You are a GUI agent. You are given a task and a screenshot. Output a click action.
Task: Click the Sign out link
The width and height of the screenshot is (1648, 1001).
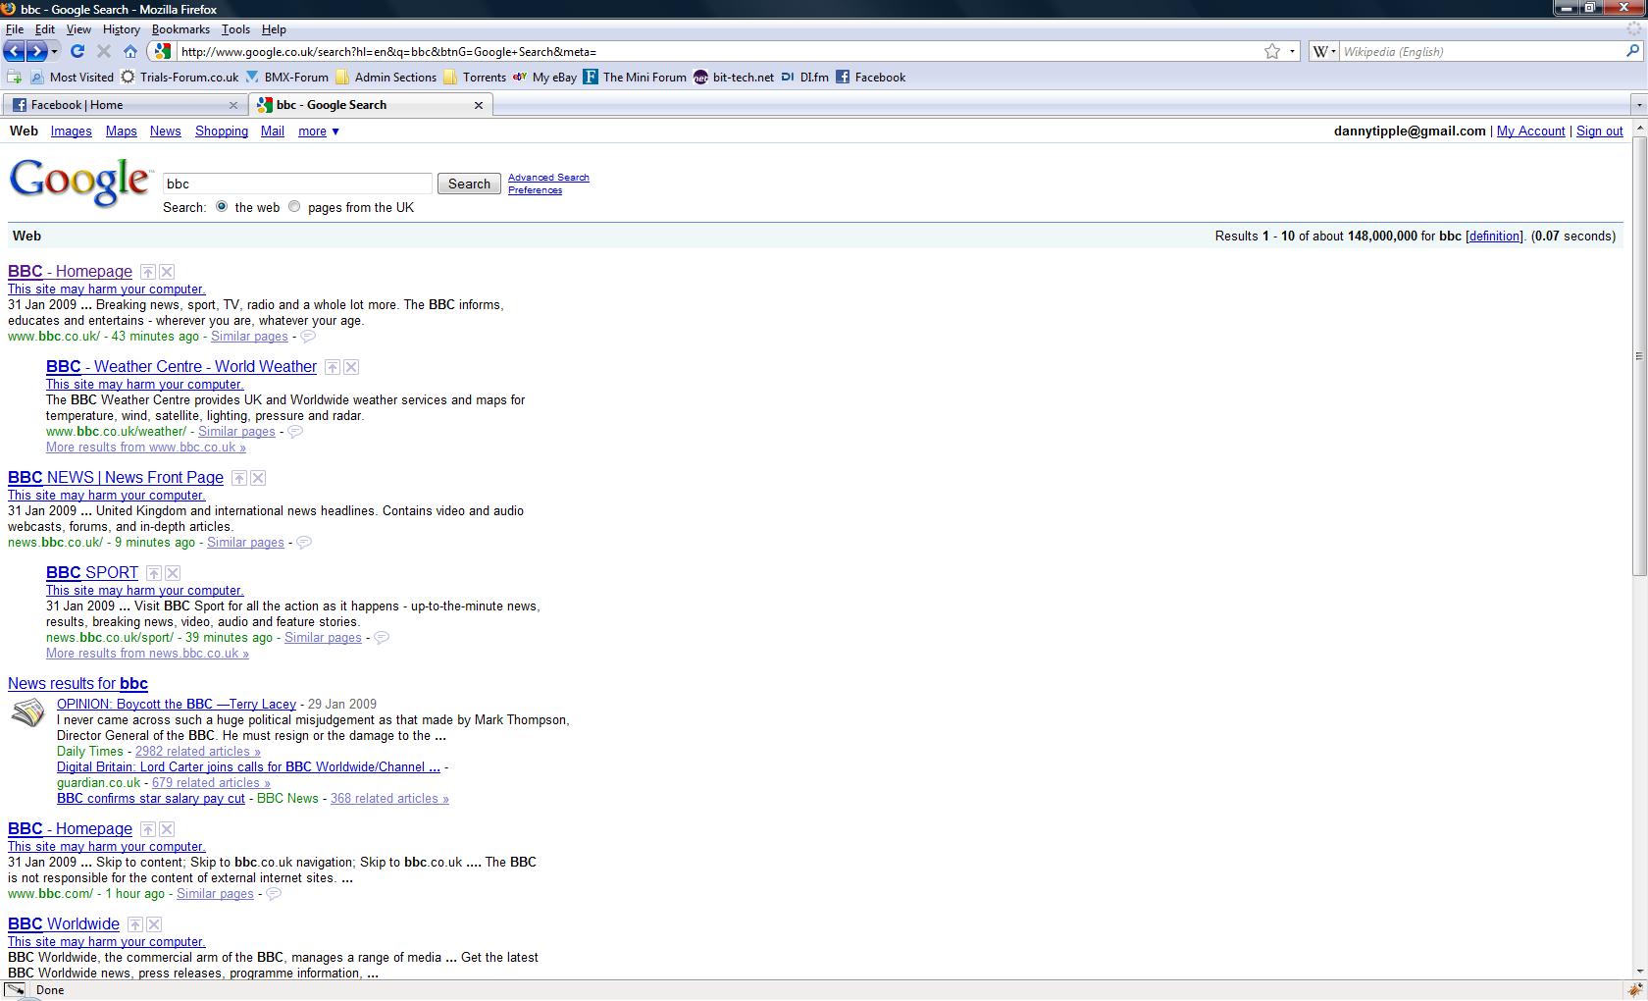[1599, 131]
